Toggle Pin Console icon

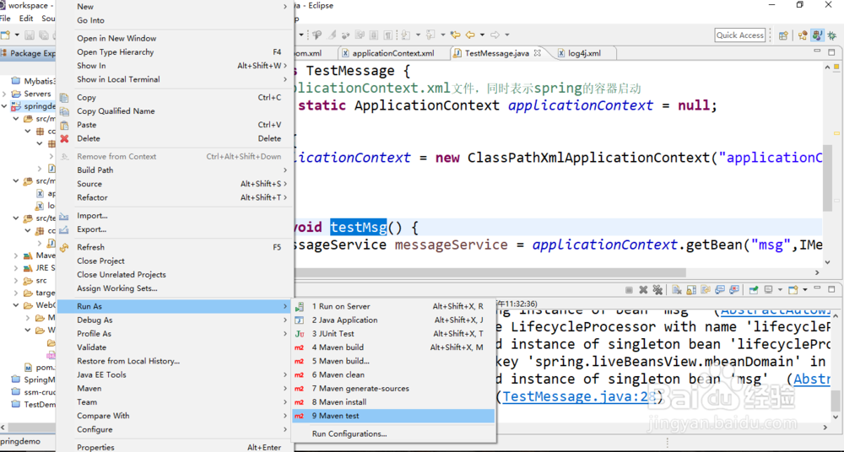pos(754,289)
